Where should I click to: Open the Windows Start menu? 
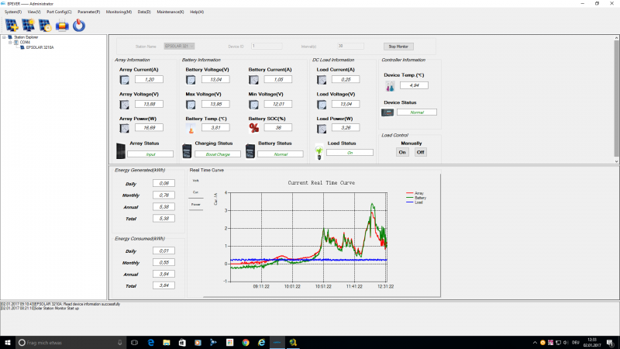click(x=8, y=343)
